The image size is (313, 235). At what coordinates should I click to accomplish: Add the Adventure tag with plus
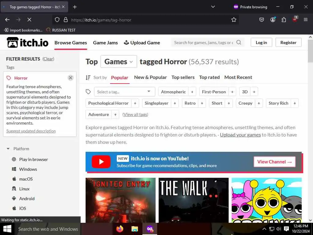coord(115,114)
